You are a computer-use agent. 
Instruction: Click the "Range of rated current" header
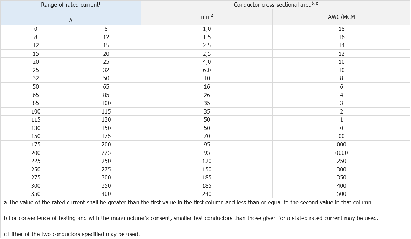71,5
